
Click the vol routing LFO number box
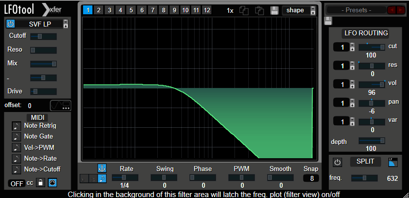342,85
